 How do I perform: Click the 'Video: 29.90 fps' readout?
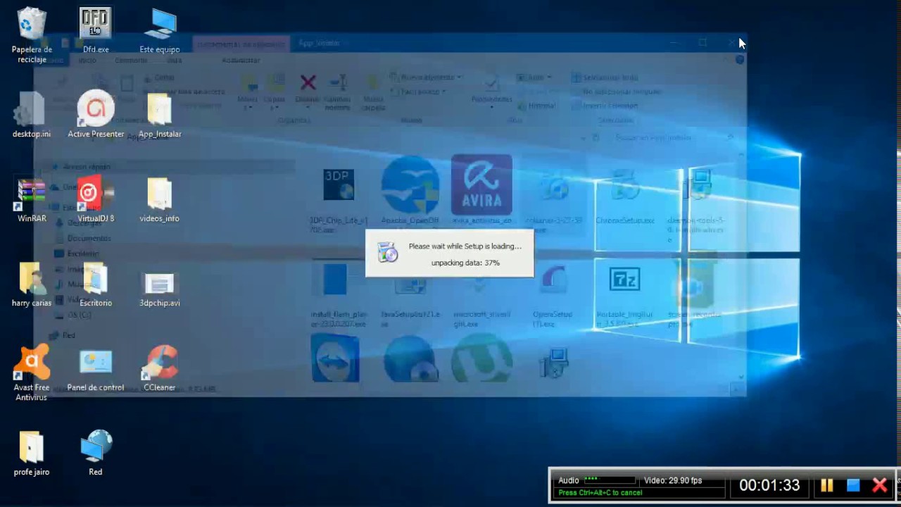(x=673, y=480)
